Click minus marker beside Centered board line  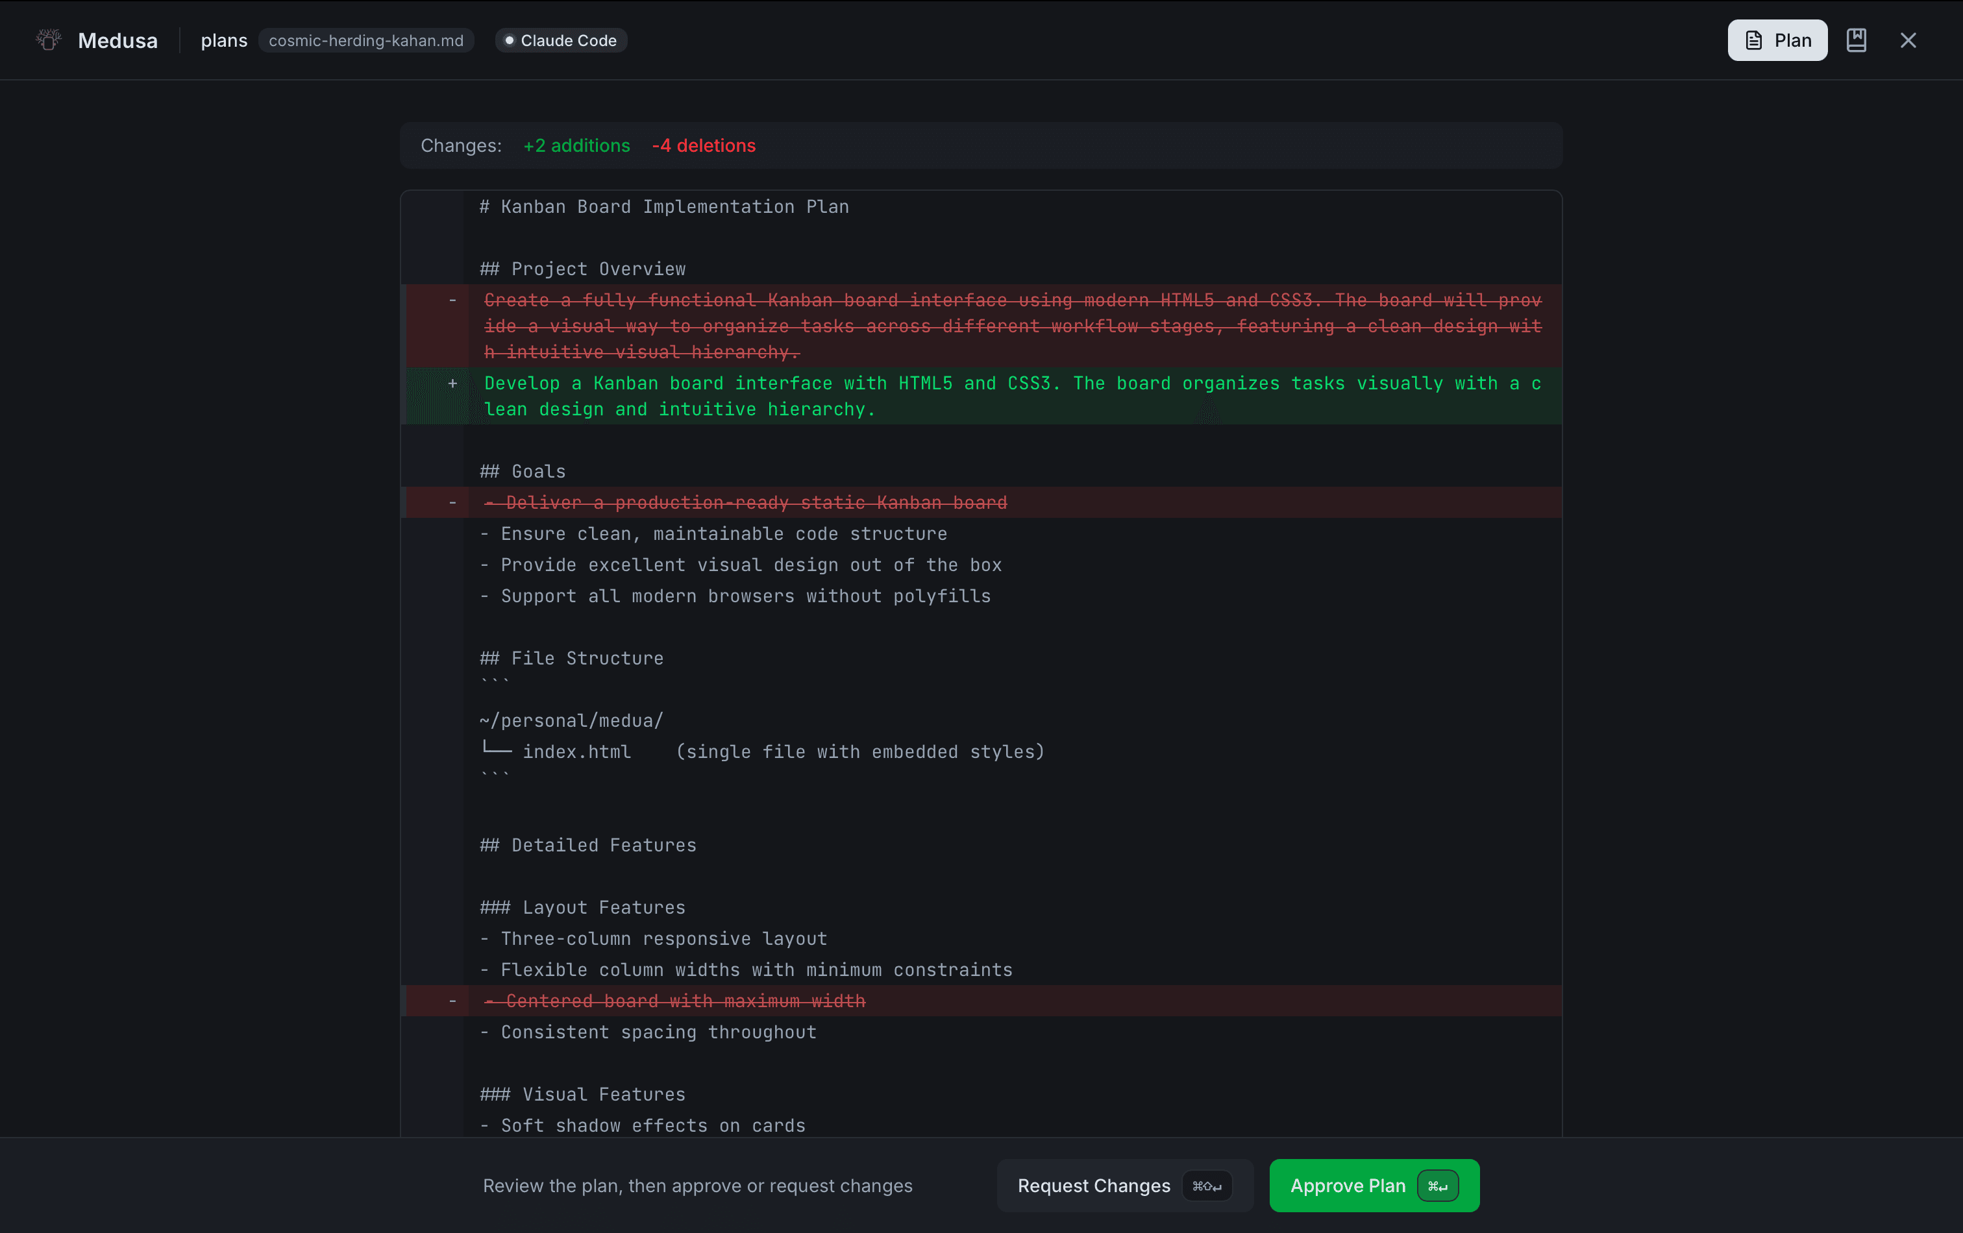tap(452, 1001)
